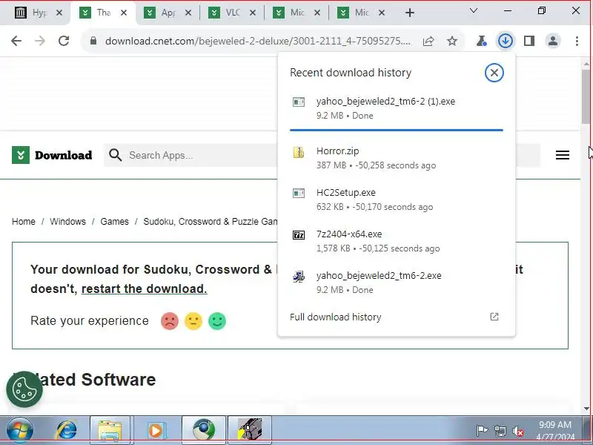The height and width of the screenshot is (445, 593).
Task: Click the scrollbar down arrow
Action: click(586, 409)
